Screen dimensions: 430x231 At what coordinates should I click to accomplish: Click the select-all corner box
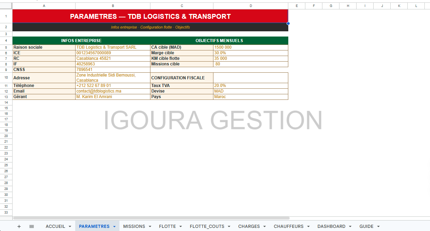6,6
